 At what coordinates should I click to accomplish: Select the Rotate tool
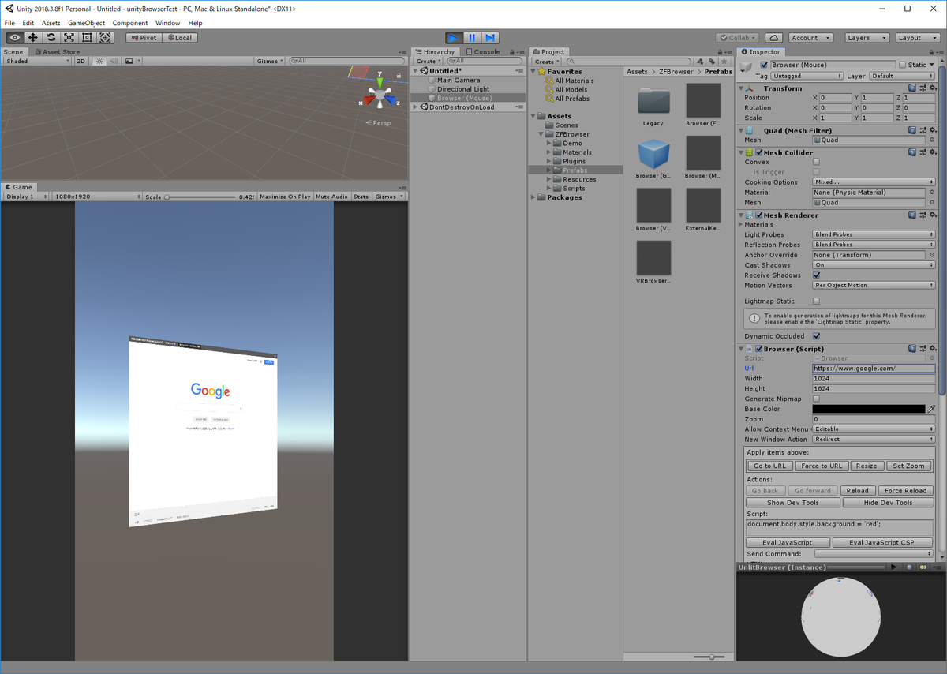click(51, 37)
